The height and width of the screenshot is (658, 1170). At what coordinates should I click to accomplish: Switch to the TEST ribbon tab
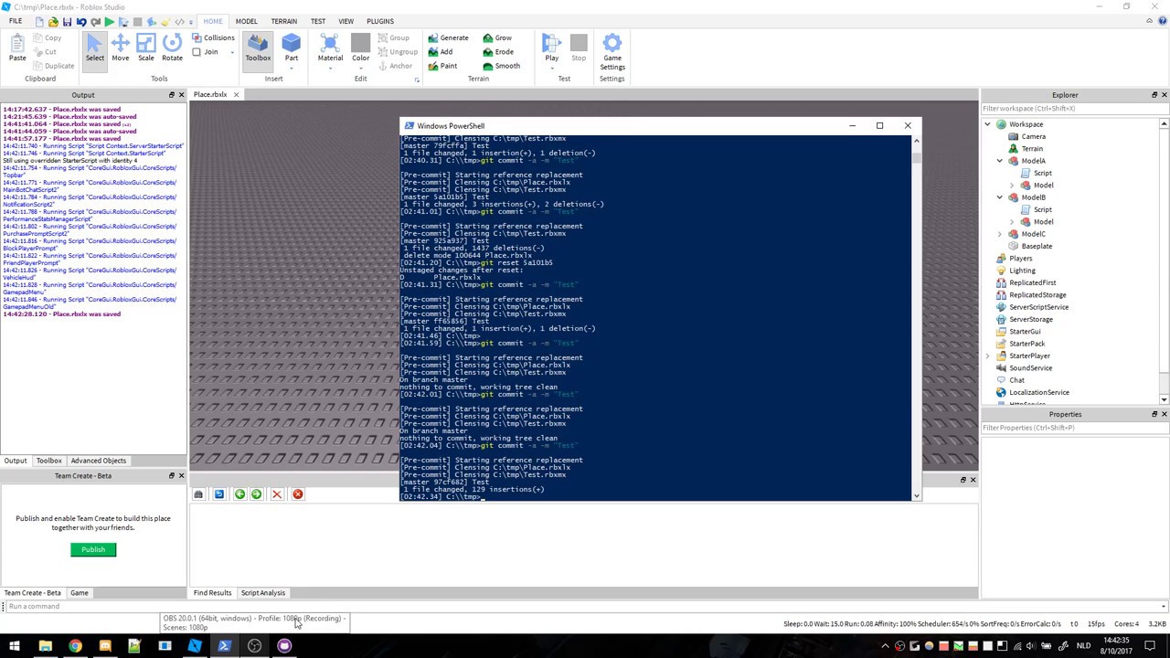coord(317,21)
